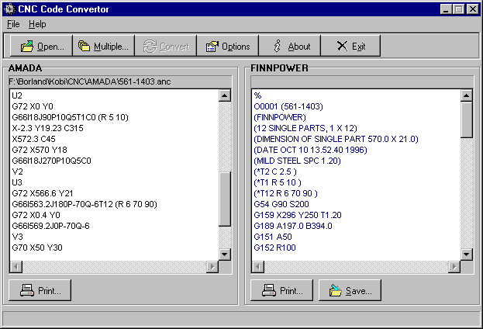Click AMADA horizontal scroll right arrow
Viewport: 483px width, 329px height.
212,266
